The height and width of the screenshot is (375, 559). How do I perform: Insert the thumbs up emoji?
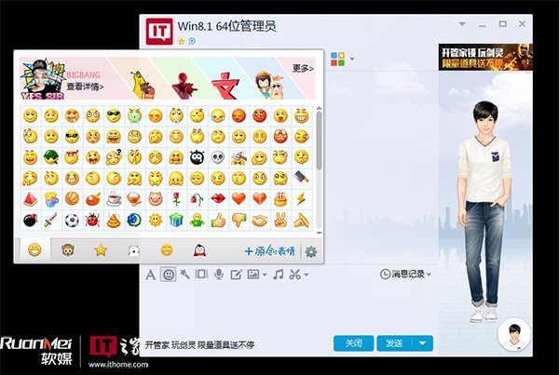[218, 221]
